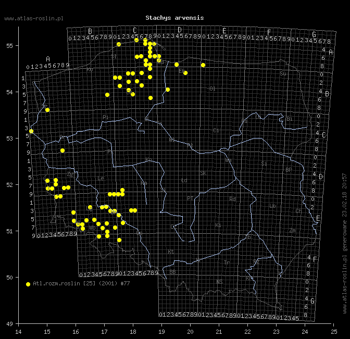Click longitude label '19' on bottom axis
Viewport: 350px width, 339px height.
161,332
